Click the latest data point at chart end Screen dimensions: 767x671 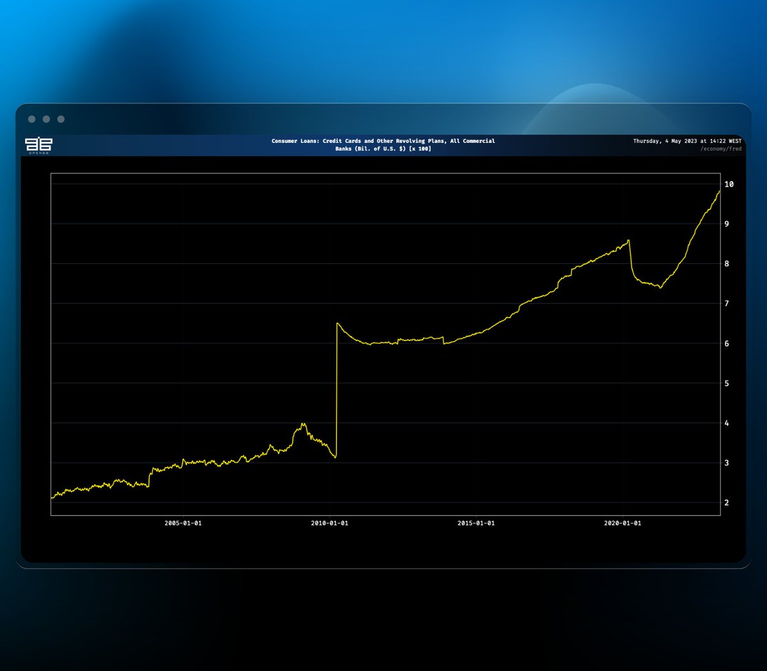tap(719, 190)
